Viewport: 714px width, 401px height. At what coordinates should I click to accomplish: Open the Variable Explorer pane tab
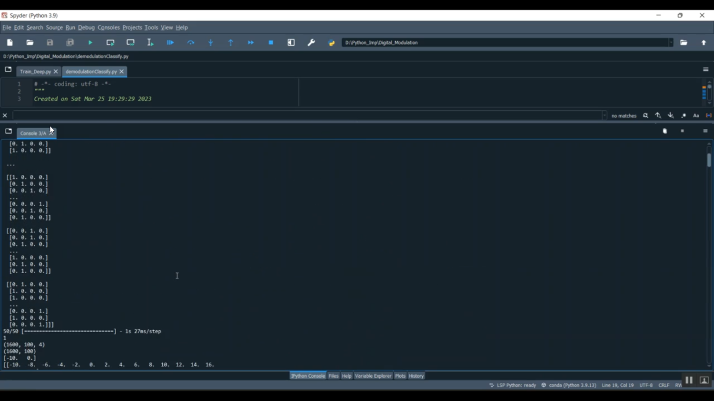(x=373, y=376)
